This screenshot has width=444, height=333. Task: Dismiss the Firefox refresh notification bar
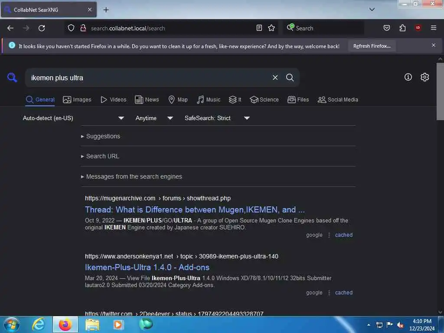tap(433, 45)
